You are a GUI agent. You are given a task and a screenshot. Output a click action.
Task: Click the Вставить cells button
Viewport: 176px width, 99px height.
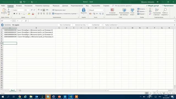coord(141,9)
